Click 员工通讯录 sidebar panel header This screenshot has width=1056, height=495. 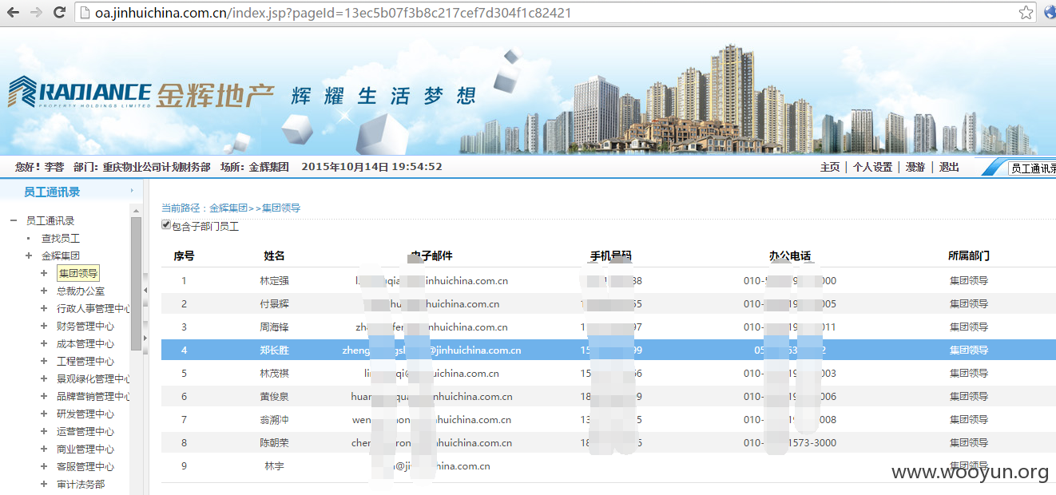[x=52, y=192]
